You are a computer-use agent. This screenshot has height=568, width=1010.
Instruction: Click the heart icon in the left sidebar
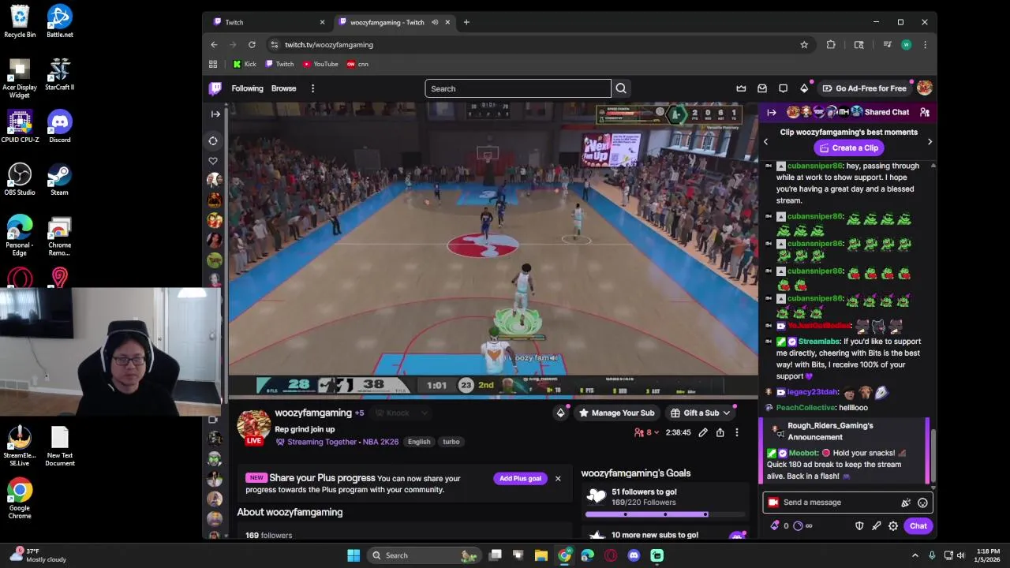213,161
